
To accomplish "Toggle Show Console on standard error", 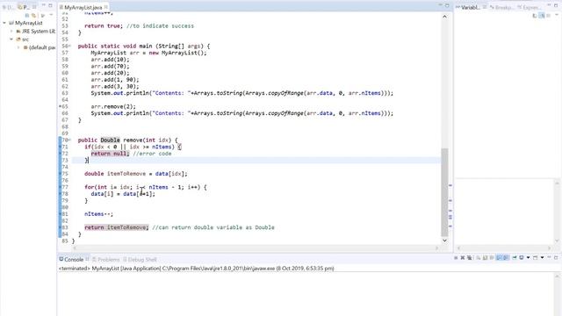I will (x=506, y=257).
